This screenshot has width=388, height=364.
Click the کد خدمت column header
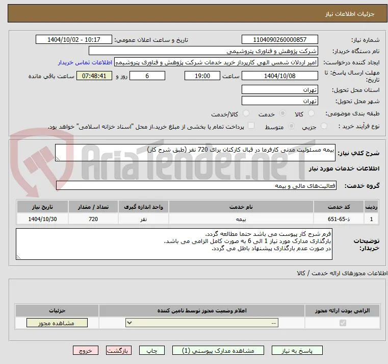pyautogui.click(x=339, y=207)
